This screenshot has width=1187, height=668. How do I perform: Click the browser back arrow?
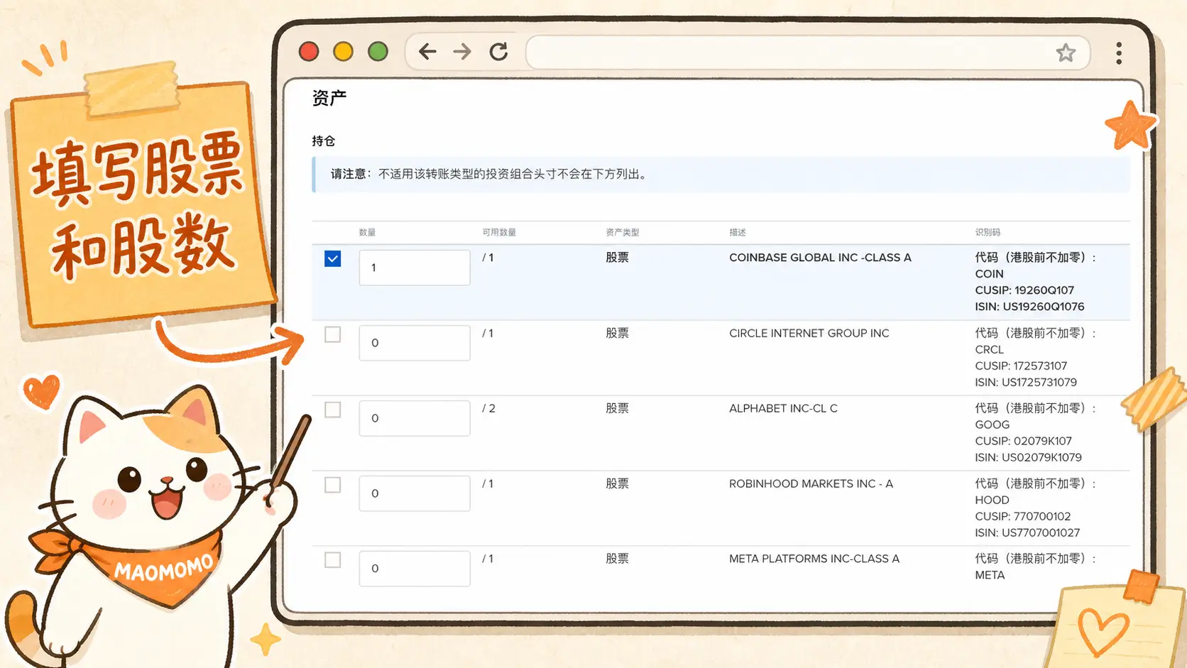(427, 52)
